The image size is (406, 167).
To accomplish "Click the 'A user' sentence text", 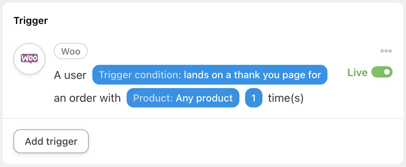I will coord(70,75).
